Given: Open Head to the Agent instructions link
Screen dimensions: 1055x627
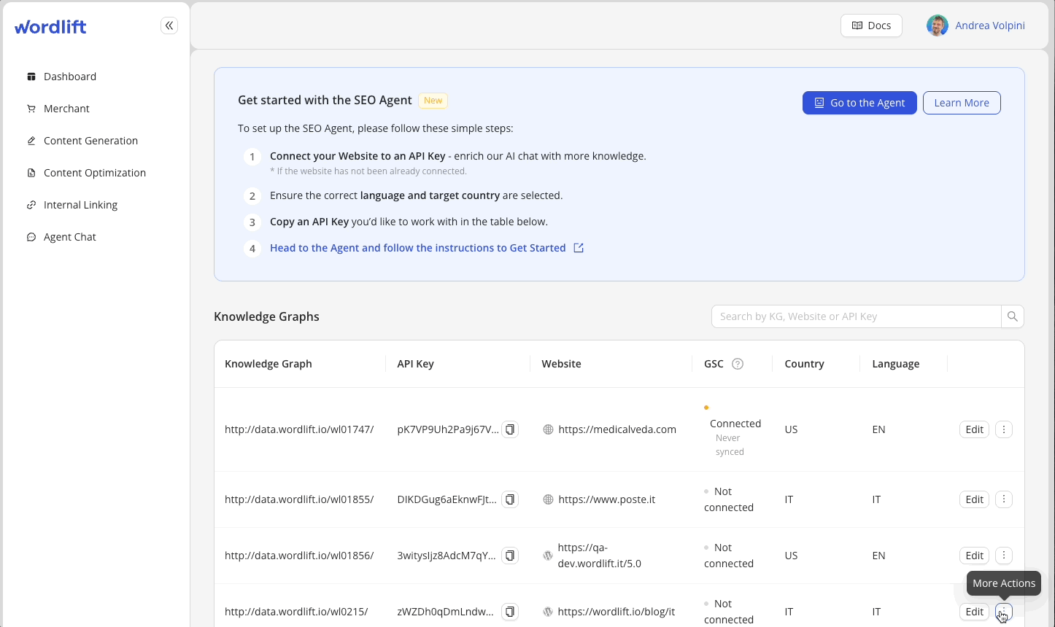Looking at the screenshot, I should 418,248.
